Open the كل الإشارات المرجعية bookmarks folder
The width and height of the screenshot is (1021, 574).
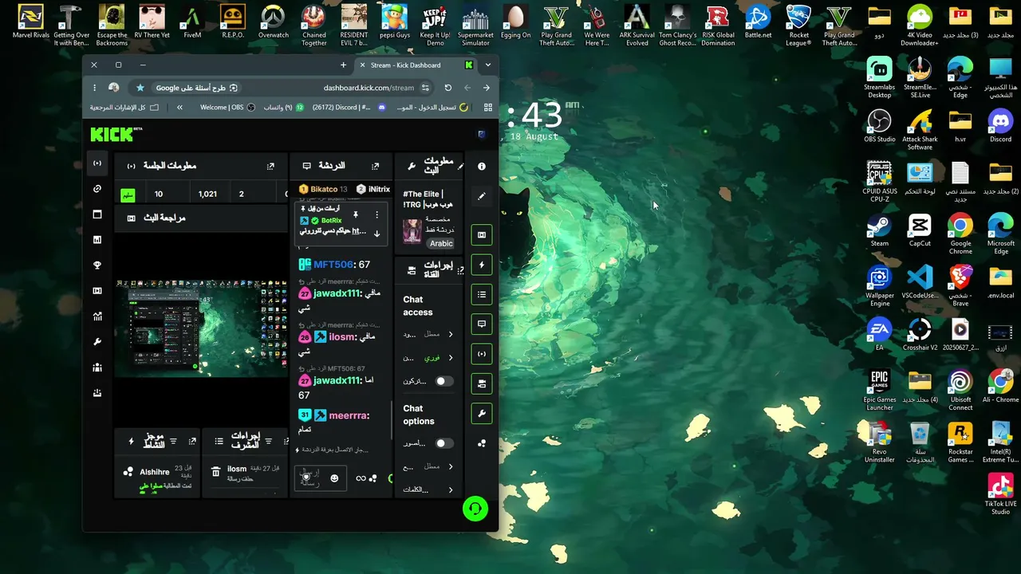click(x=124, y=107)
